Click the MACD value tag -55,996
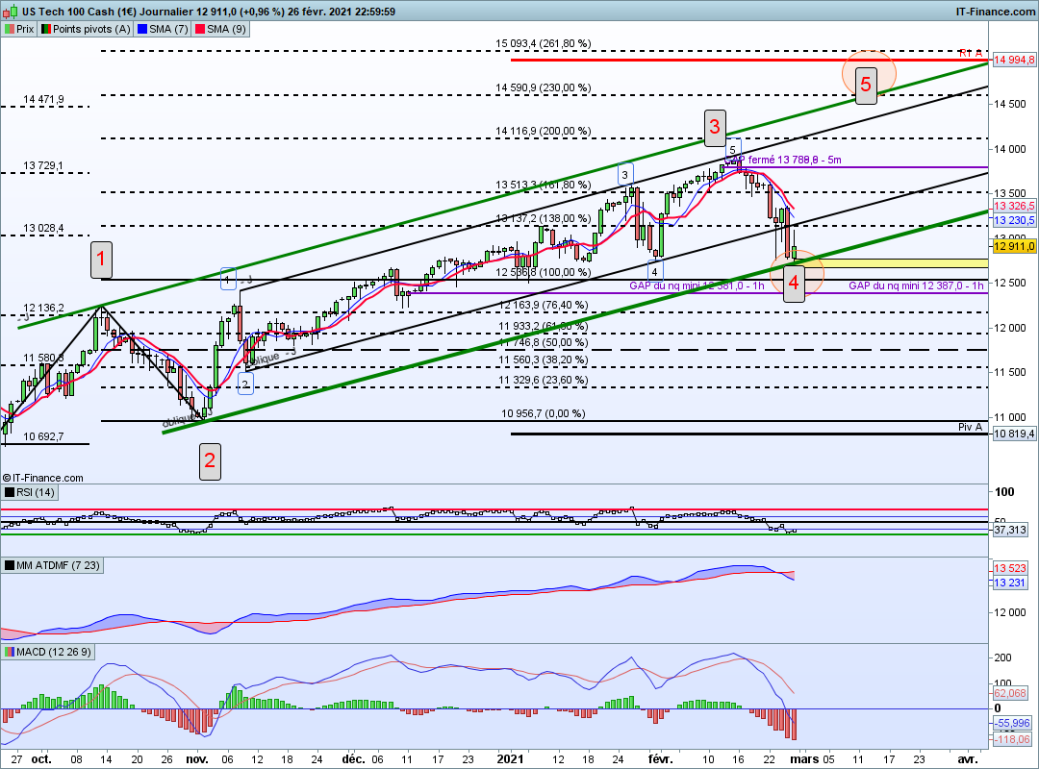This screenshot has width=1039, height=769. click(x=1012, y=723)
